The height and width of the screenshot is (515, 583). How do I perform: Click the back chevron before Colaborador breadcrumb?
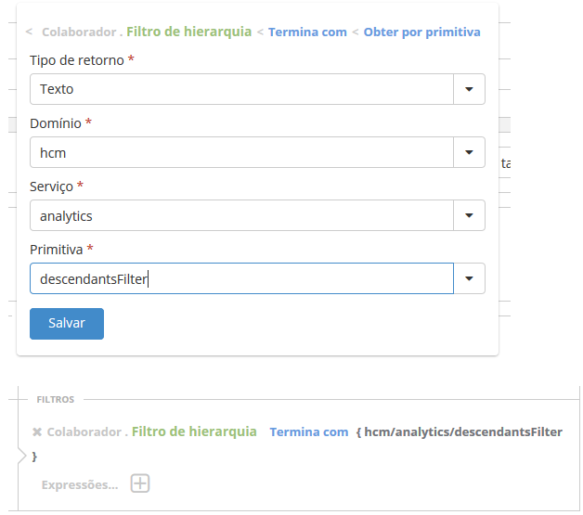pyautogui.click(x=29, y=32)
